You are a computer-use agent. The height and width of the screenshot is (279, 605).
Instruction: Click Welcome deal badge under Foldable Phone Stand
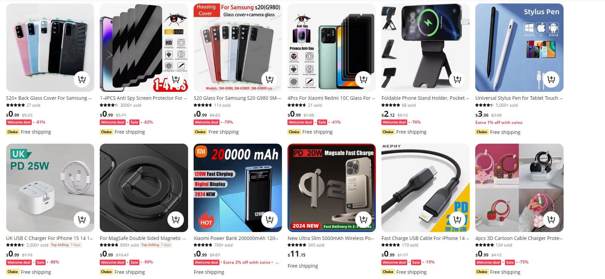394,122
